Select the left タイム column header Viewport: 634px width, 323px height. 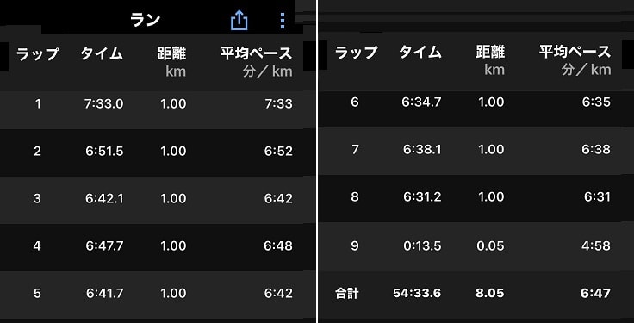[x=101, y=53]
